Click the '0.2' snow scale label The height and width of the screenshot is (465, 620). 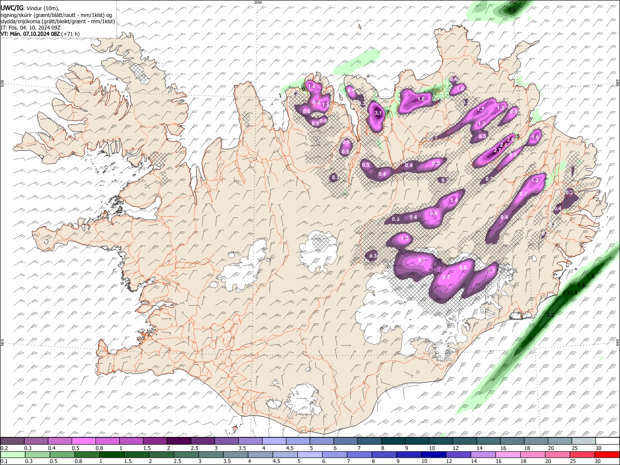[x=3, y=449]
